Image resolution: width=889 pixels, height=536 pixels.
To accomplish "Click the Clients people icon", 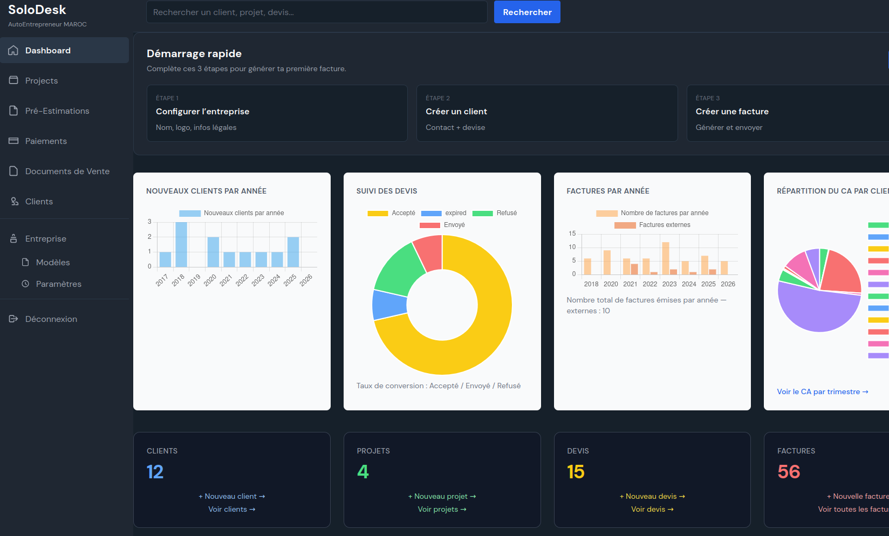I will coord(13,201).
